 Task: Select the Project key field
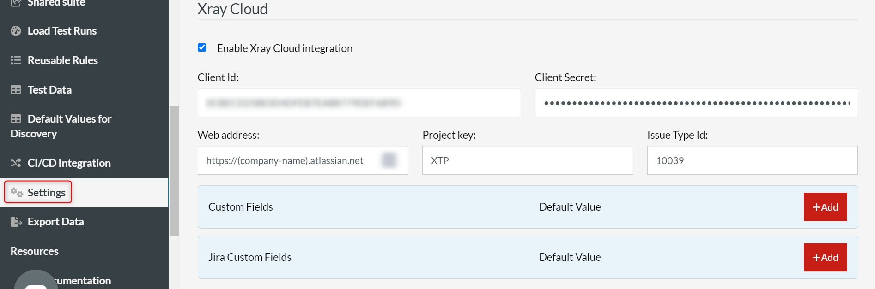pyautogui.click(x=527, y=160)
